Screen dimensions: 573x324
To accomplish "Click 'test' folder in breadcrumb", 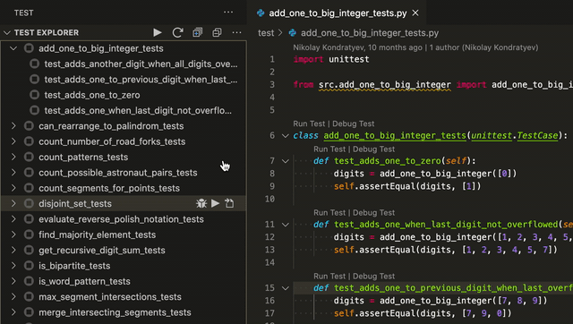I will click(266, 33).
